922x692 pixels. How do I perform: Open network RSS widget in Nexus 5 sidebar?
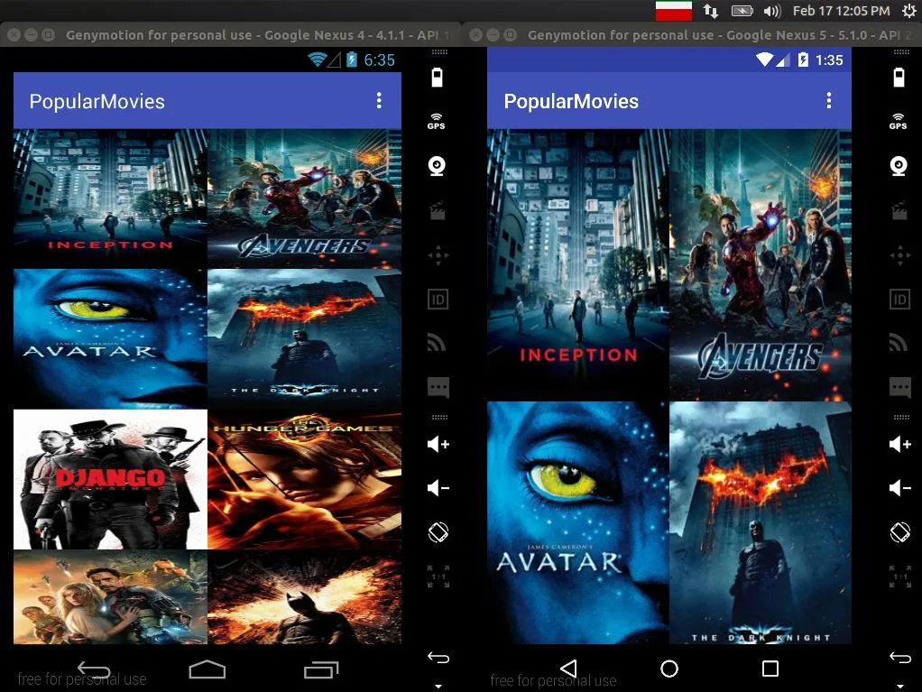pos(898,343)
